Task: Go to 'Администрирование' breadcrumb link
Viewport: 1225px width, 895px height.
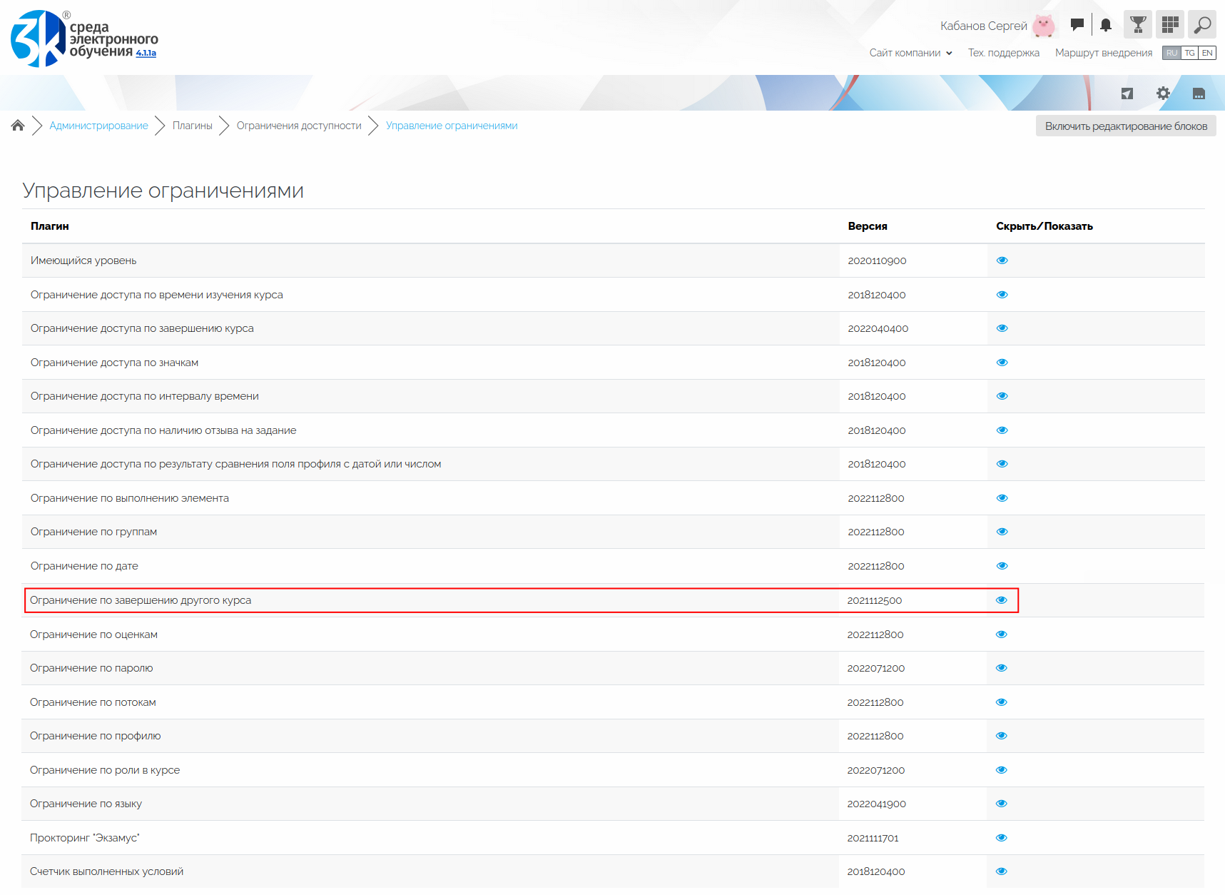Action: click(98, 126)
